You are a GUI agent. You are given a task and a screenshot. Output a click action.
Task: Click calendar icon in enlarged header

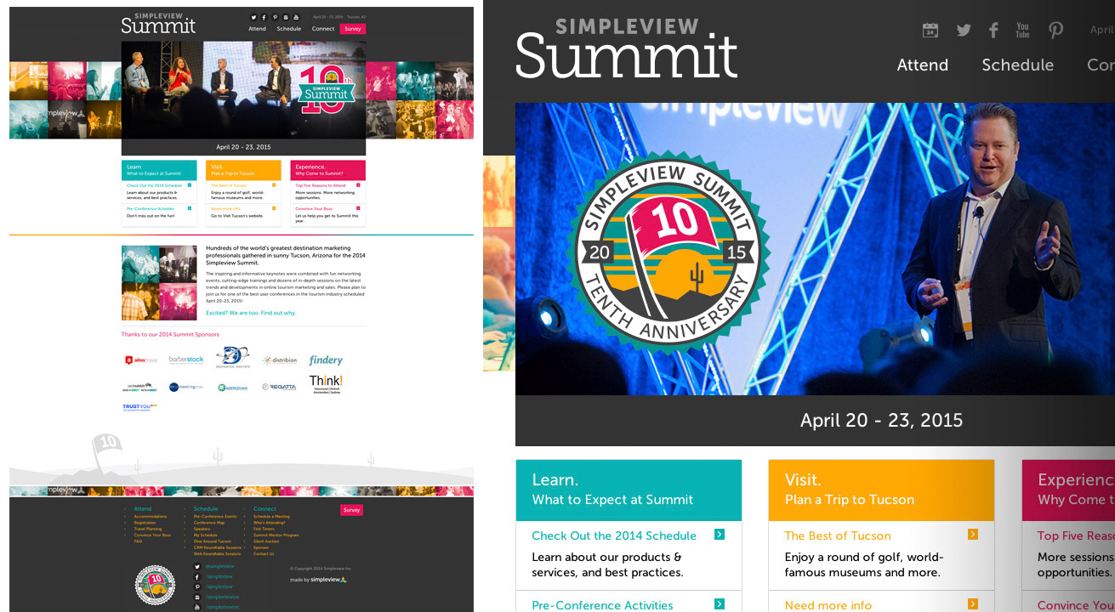click(930, 30)
